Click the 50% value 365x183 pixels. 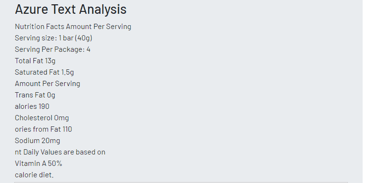55,163
